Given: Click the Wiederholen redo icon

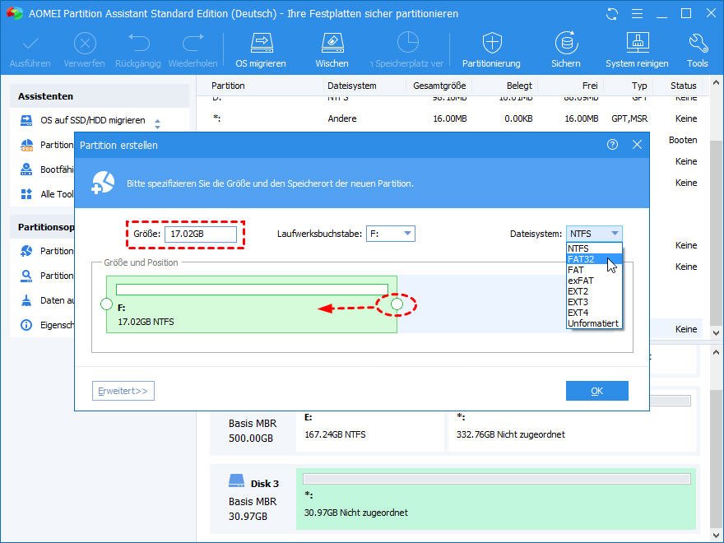Looking at the screenshot, I should pos(193,43).
